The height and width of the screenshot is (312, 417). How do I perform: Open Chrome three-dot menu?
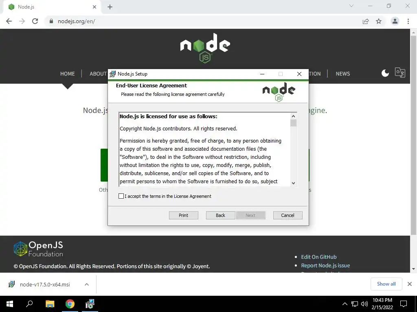coord(408,21)
